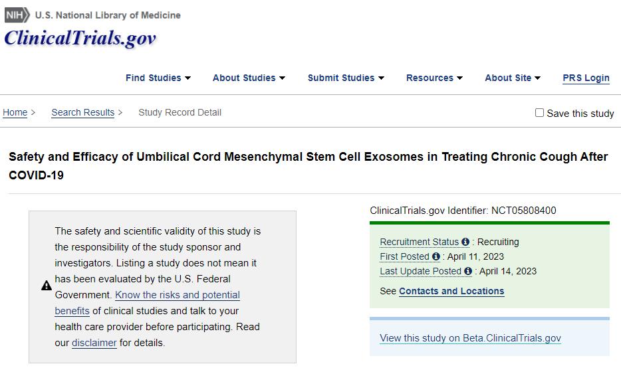Click info icon beside Last Update Posted
This screenshot has width=621, height=372.
point(468,271)
